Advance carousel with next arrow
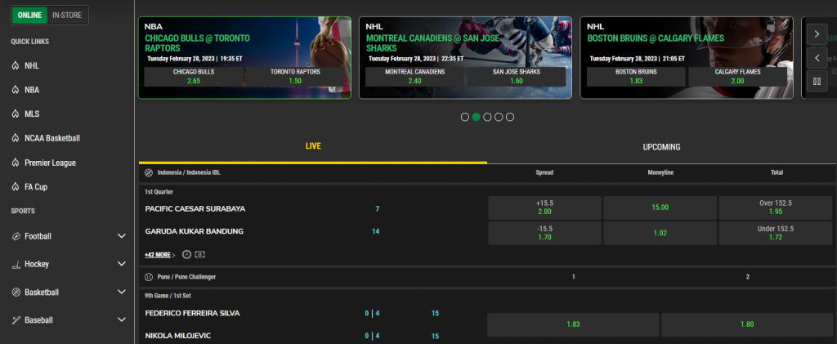 coord(817,34)
